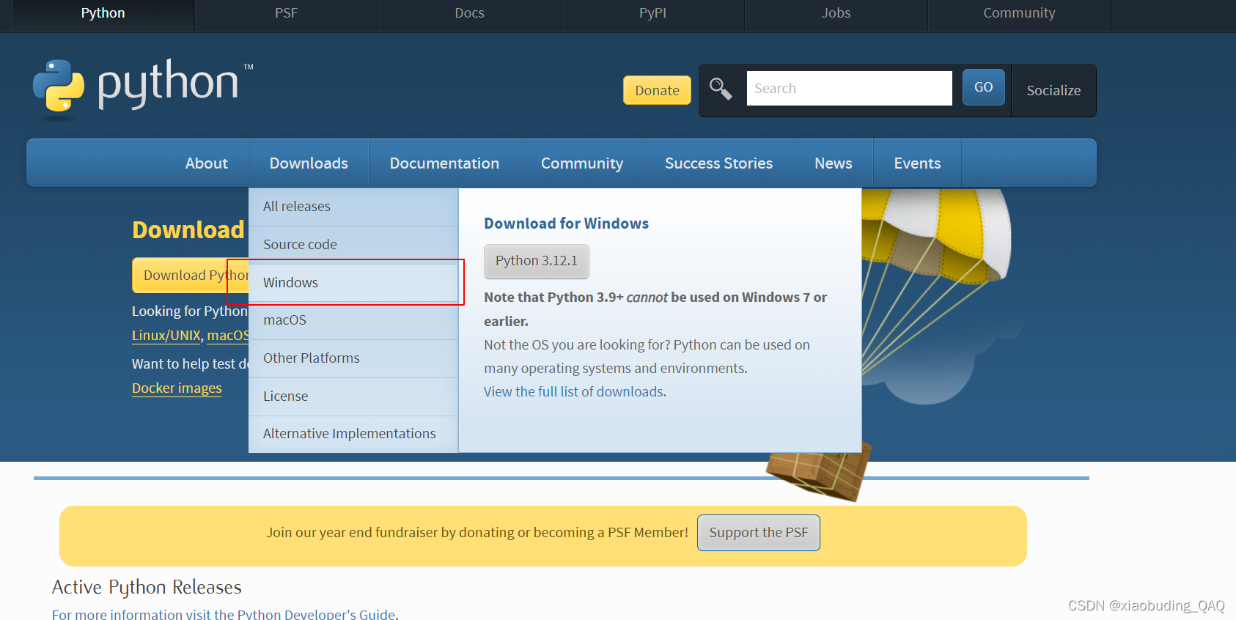Select macOS in Downloads submenu
This screenshot has width=1236, height=620.
(x=353, y=320)
